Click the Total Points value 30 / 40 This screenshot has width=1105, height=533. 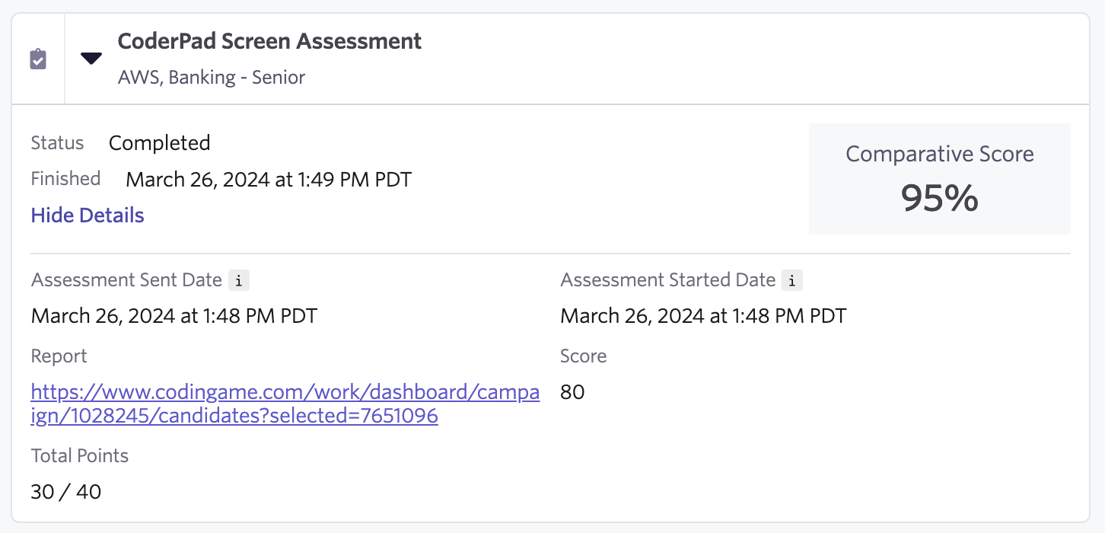[x=66, y=492]
